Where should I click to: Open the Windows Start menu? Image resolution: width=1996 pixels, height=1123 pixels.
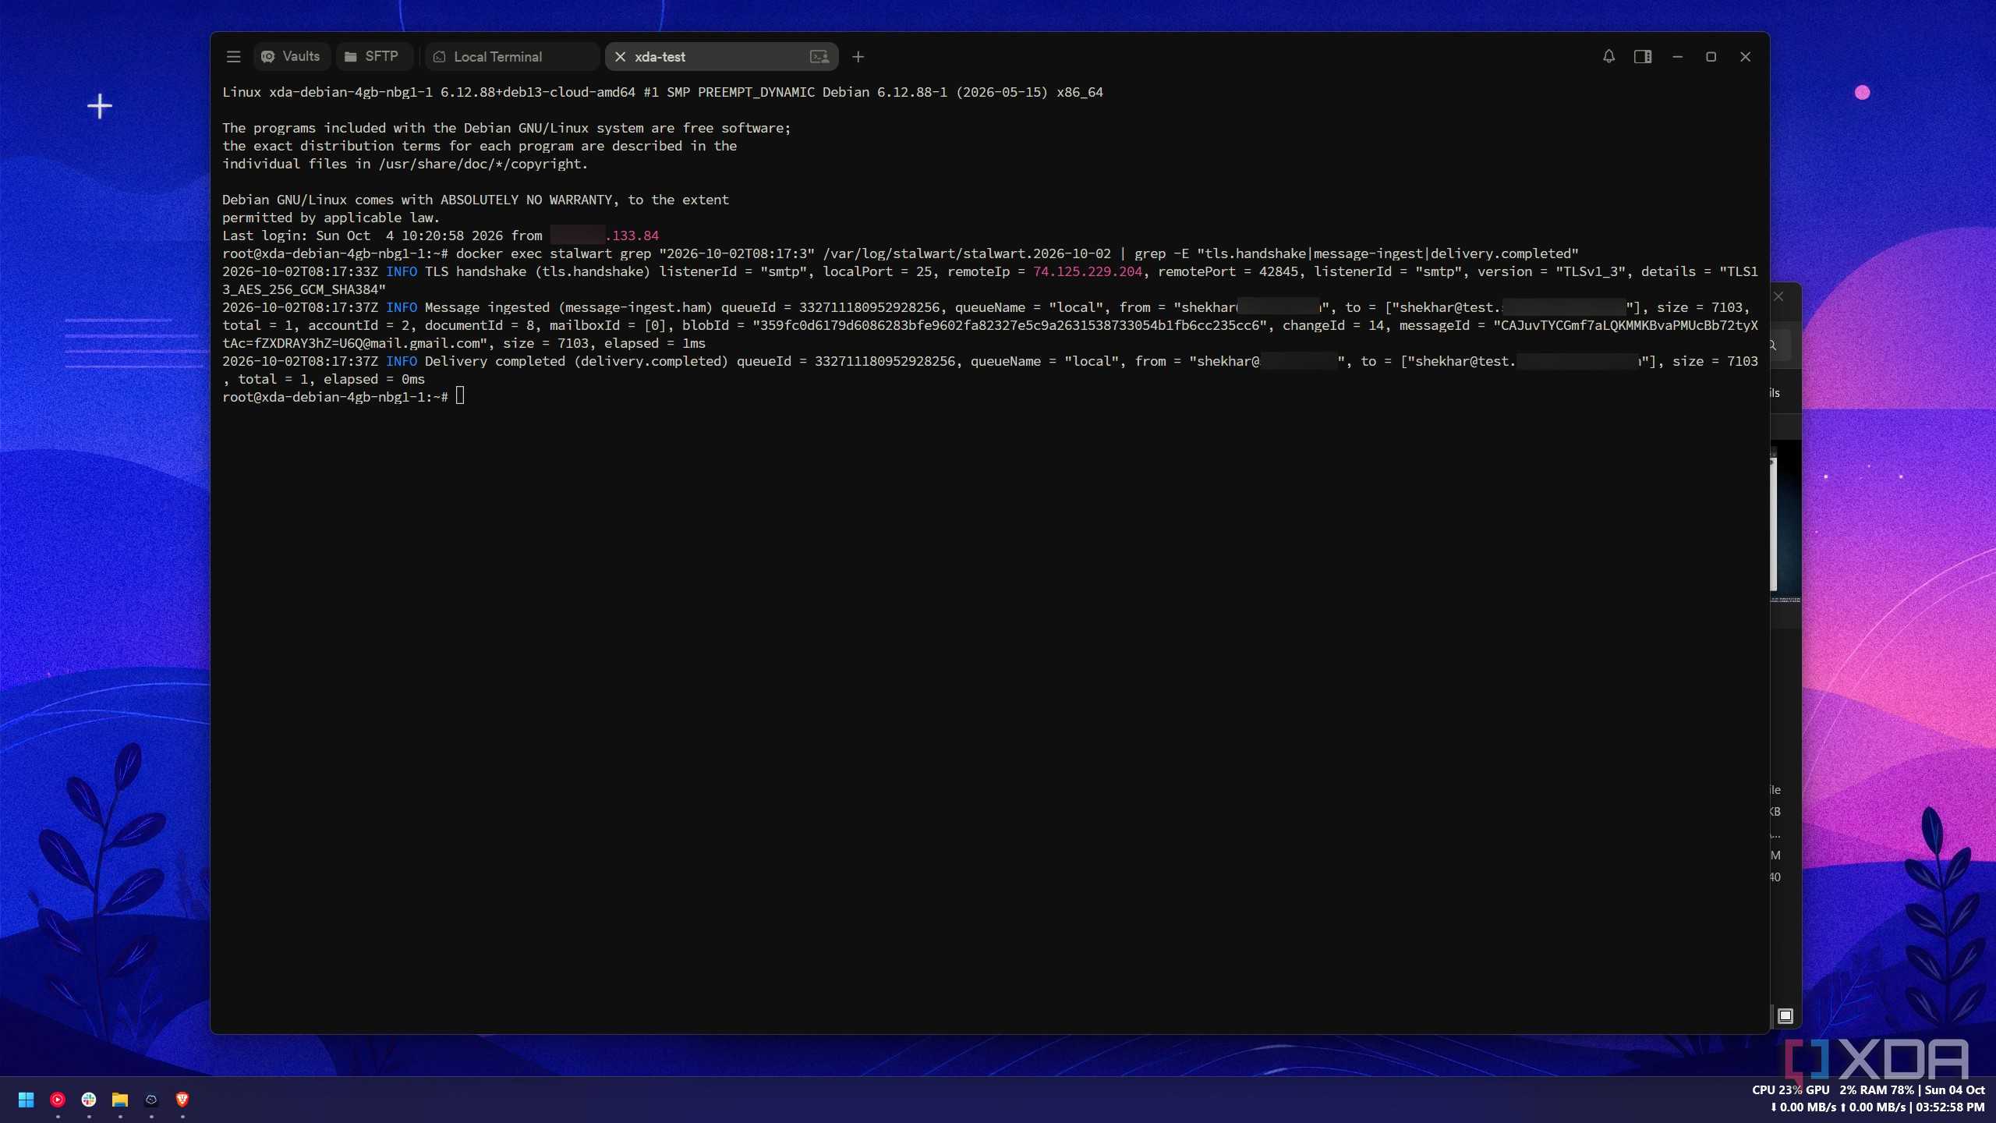(26, 1100)
